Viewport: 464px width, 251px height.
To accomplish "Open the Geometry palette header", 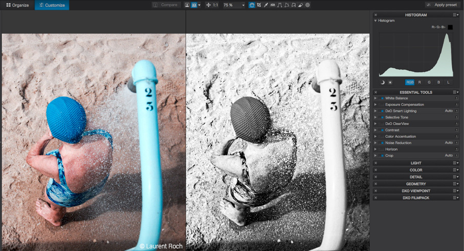I will [x=416, y=184].
